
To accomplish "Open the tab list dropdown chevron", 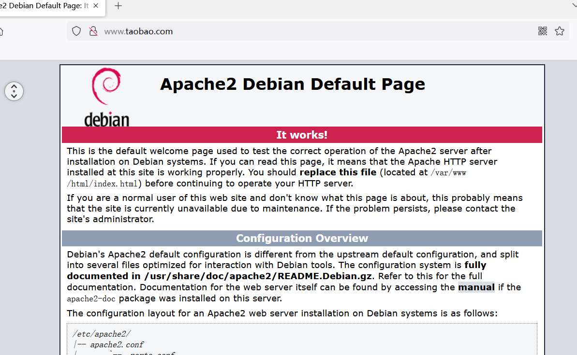I will [574, 5].
